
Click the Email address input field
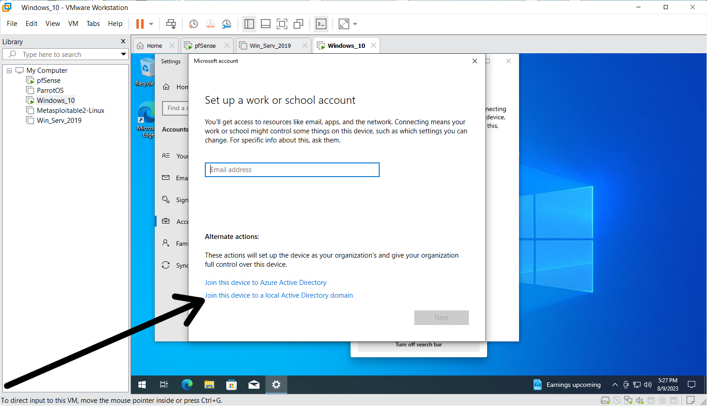[292, 170]
